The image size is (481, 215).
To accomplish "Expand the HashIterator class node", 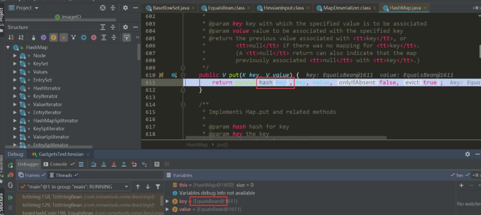I will coord(15,88).
